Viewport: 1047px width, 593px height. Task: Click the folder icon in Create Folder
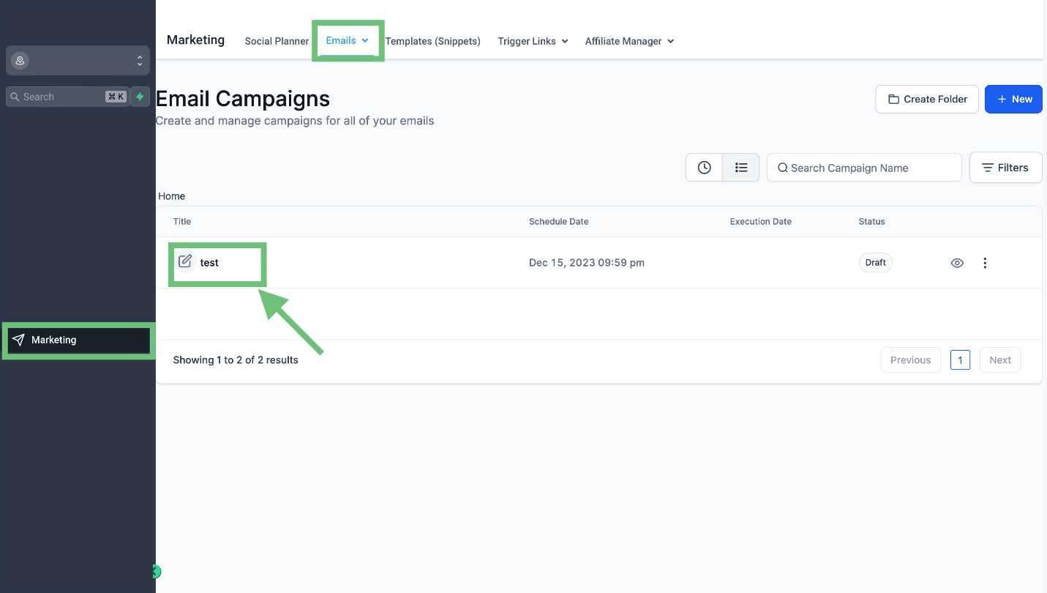[x=893, y=99]
